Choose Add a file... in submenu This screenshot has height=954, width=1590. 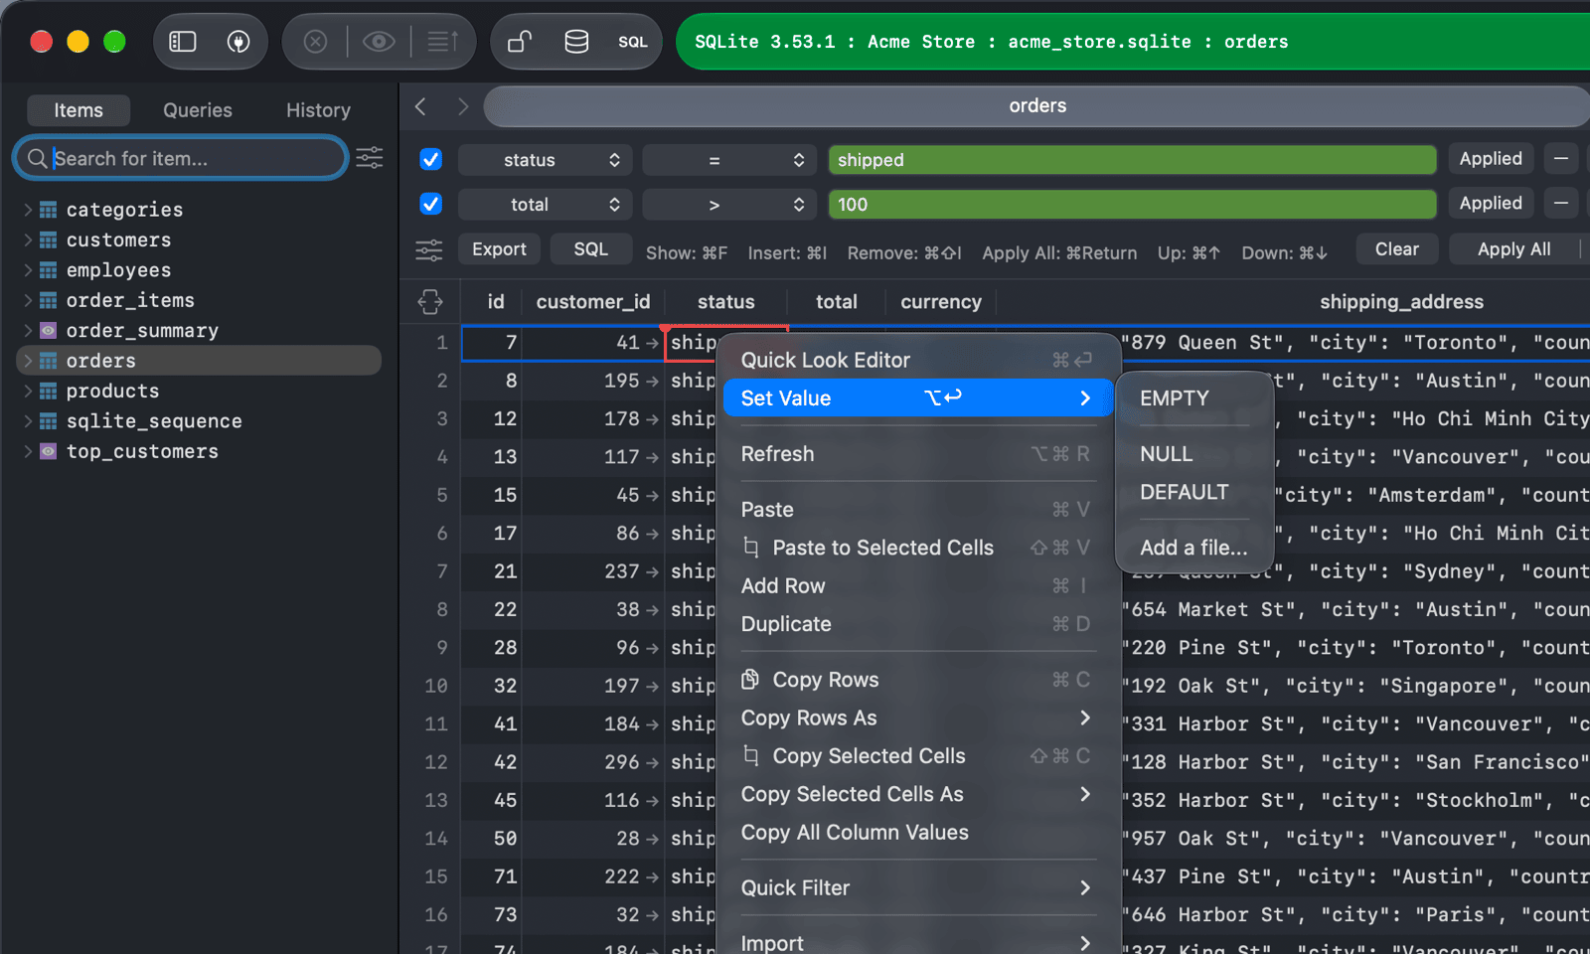click(x=1194, y=548)
